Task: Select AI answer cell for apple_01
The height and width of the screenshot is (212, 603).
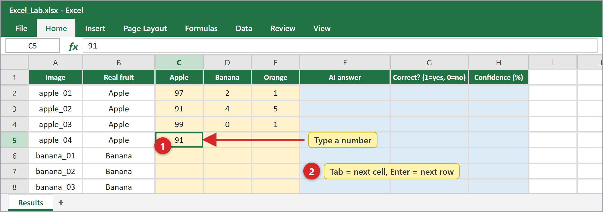Action: click(345, 93)
